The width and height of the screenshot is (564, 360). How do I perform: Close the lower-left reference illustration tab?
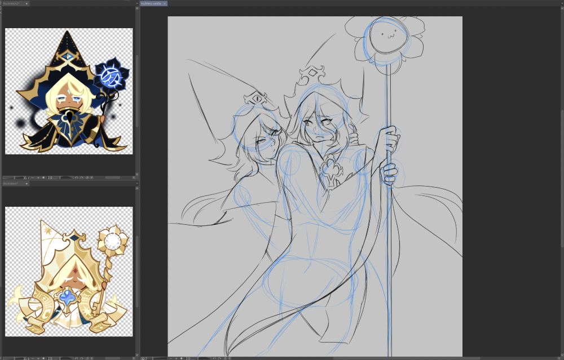[x=27, y=184]
